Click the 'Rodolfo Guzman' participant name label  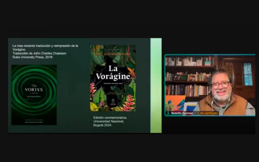coord(182,113)
